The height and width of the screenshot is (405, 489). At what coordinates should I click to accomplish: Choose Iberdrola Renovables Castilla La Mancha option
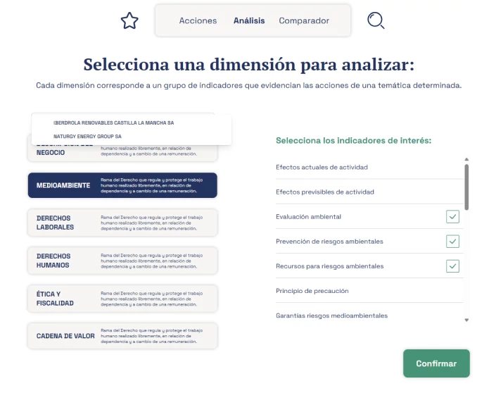coord(114,123)
